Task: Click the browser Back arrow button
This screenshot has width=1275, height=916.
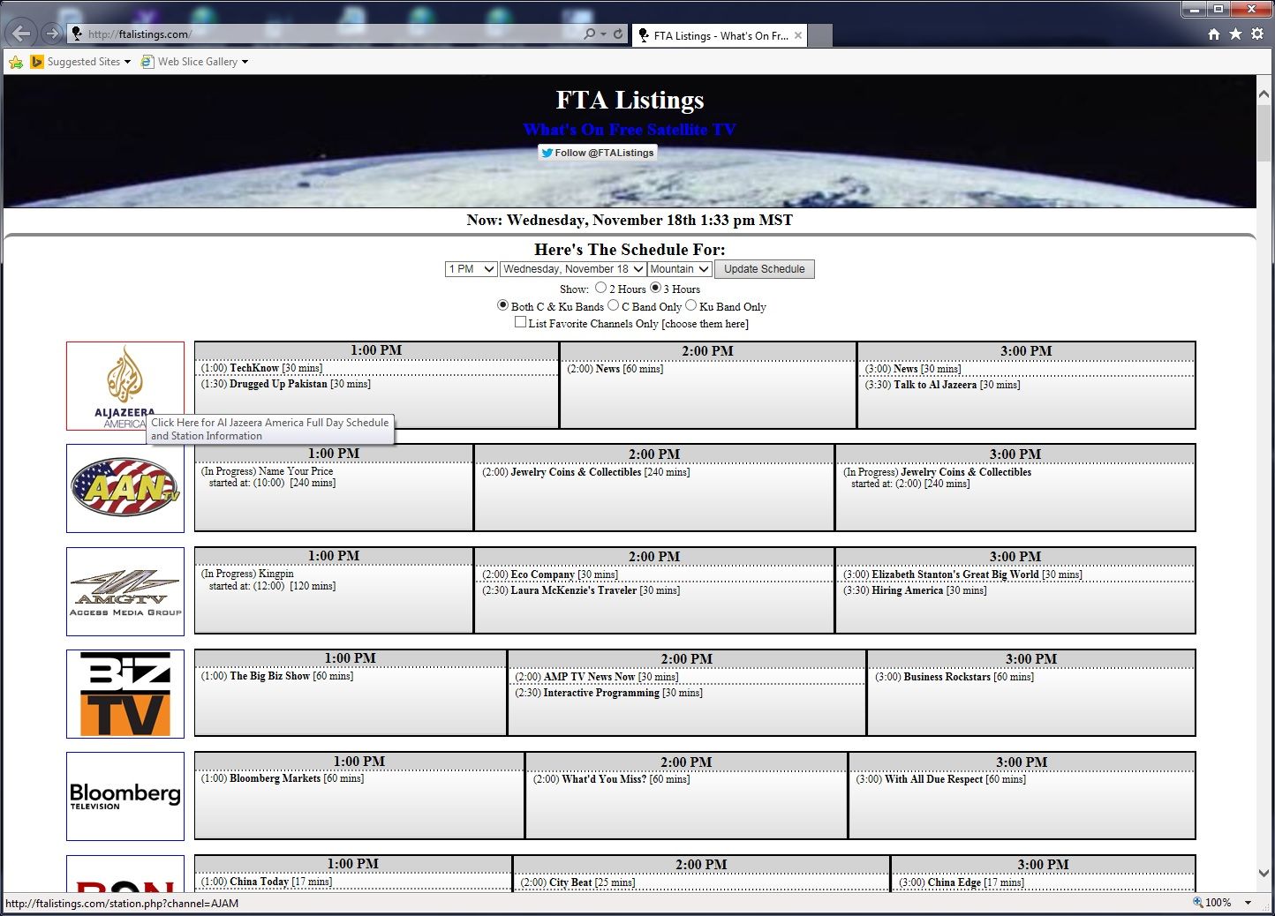Action: pyautogui.click(x=21, y=34)
